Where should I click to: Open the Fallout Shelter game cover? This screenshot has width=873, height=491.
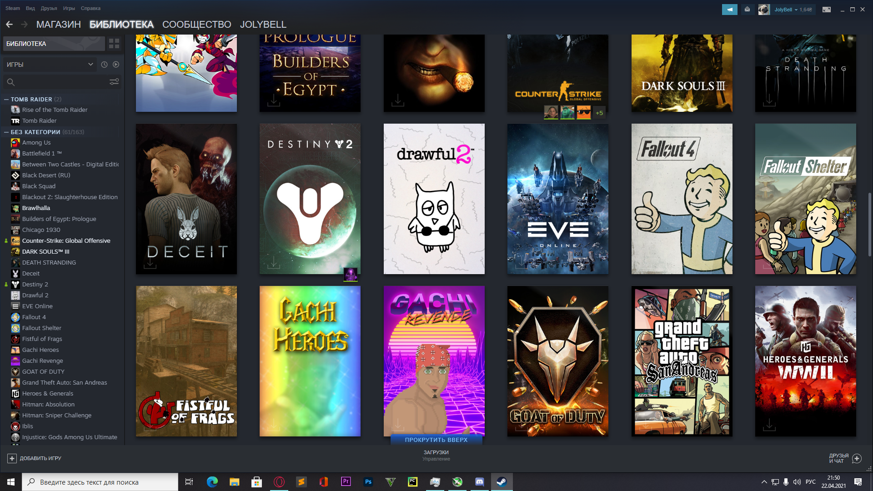(806, 199)
